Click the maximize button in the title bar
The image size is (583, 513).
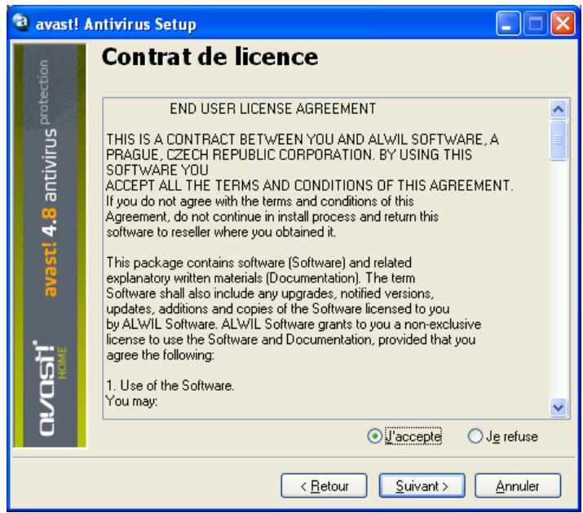point(535,24)
